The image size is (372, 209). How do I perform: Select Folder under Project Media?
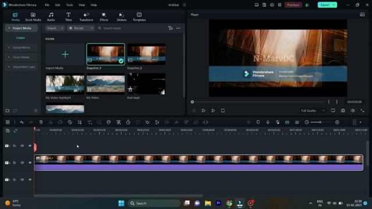click(20, 38)
